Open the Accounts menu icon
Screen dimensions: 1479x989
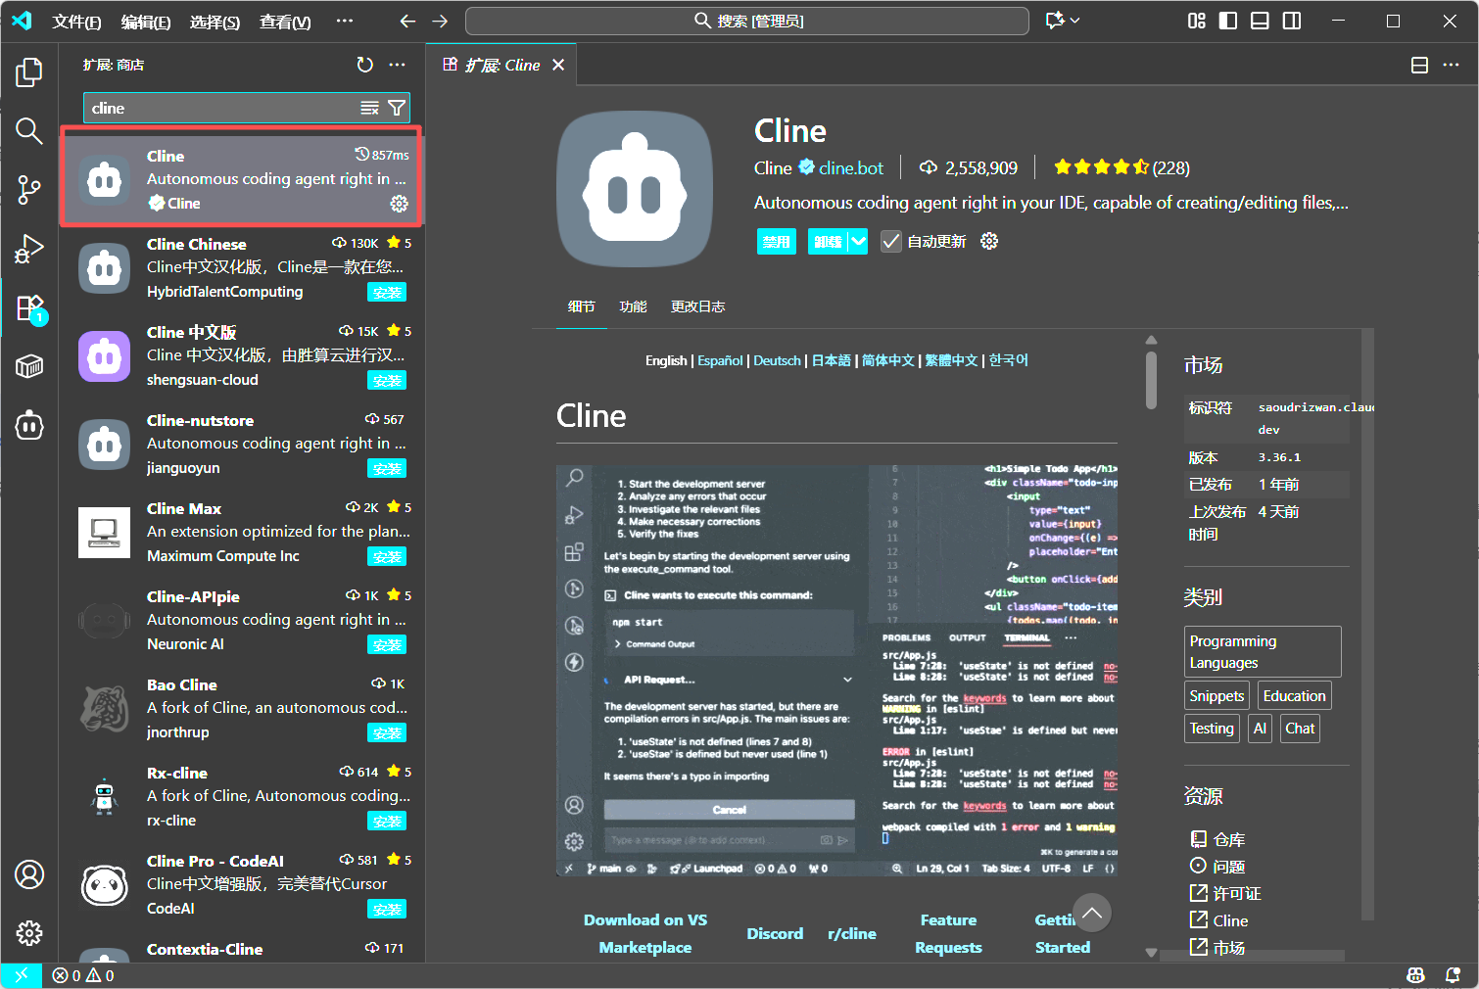29,874
